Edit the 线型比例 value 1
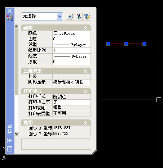Screen dimensions: 163x168 tap(71, 50)
